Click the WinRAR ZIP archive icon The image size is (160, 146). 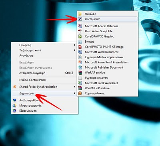pos(80,88)
